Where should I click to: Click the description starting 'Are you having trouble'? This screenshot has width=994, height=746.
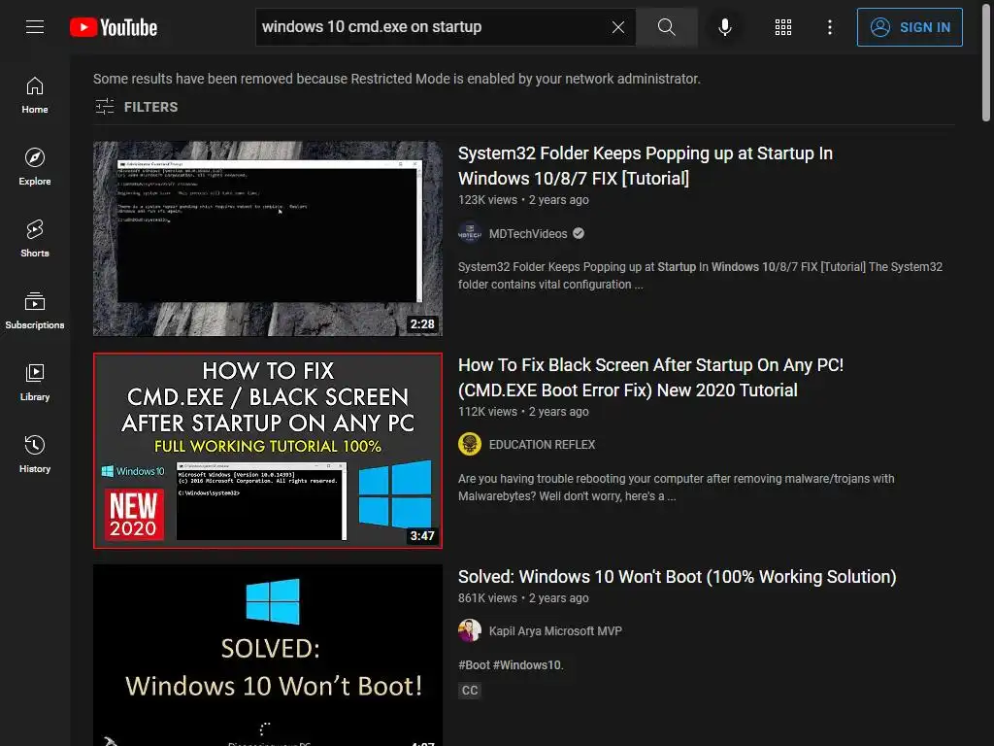[677, 488]
